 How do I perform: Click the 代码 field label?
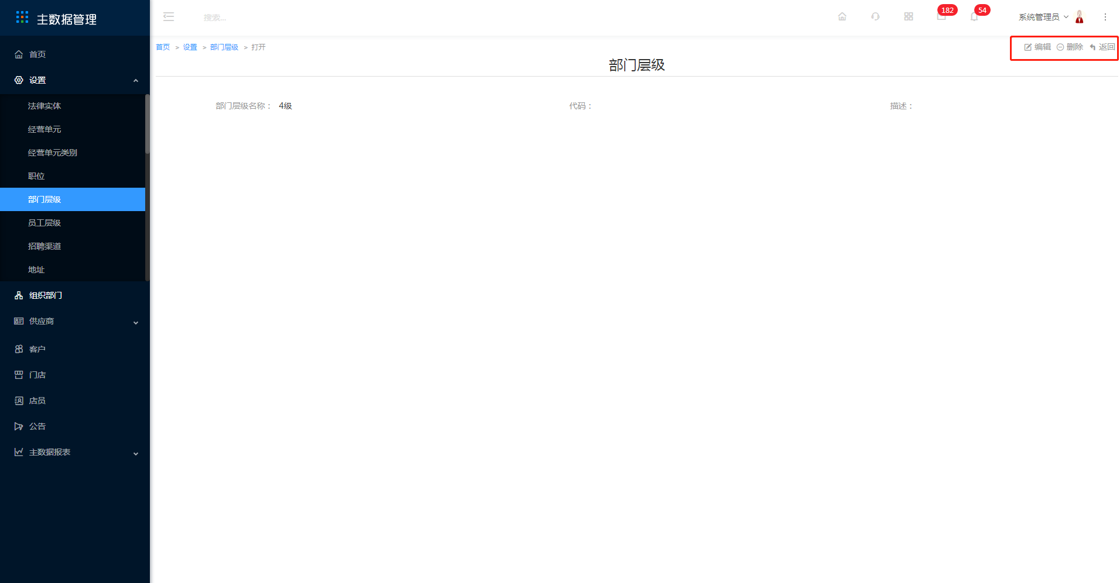click(x=581, y=106)
